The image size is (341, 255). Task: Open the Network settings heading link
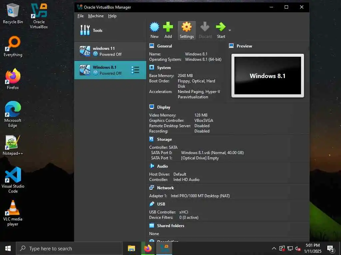[166, 188]
